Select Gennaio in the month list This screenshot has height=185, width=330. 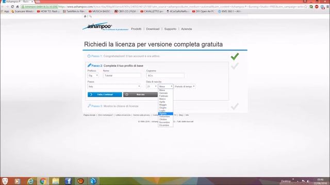pyautogui.click(x=166, y=93)
